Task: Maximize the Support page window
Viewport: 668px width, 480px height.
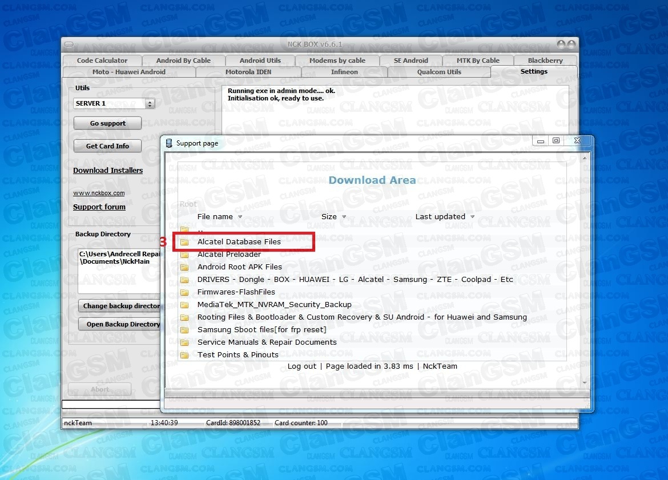Action: pyautogui.click(x=556, y=140)
